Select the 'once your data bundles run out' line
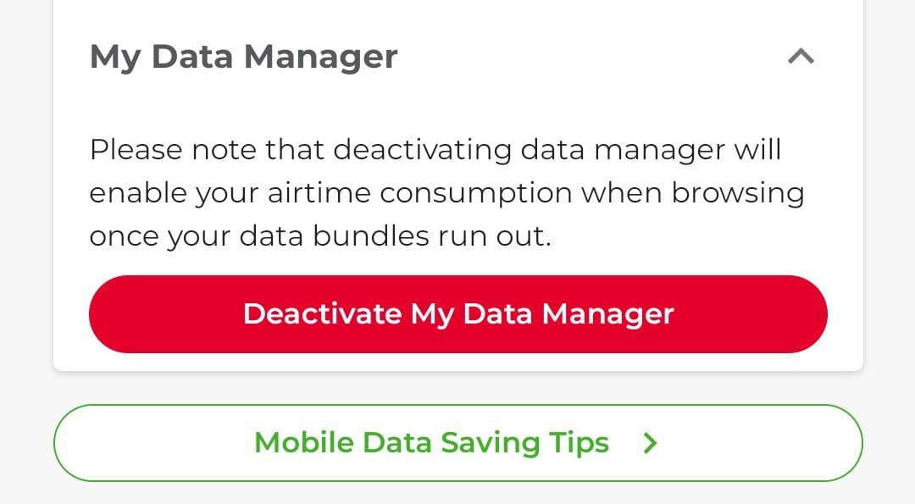The image size is (915, 504). pos(320,236)
